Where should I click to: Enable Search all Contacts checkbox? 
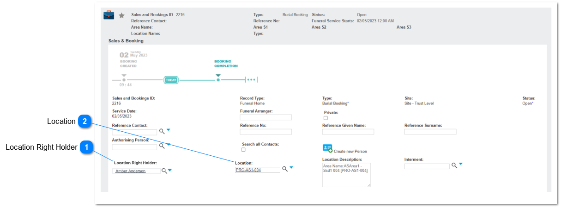coord(243,150)
